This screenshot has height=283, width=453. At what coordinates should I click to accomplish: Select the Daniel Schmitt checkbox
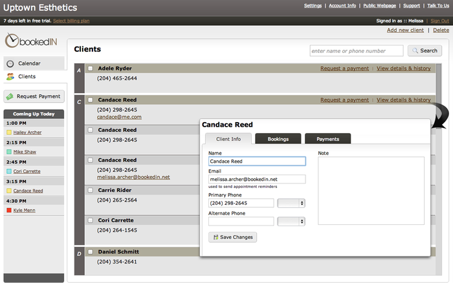tap(91, 251)
